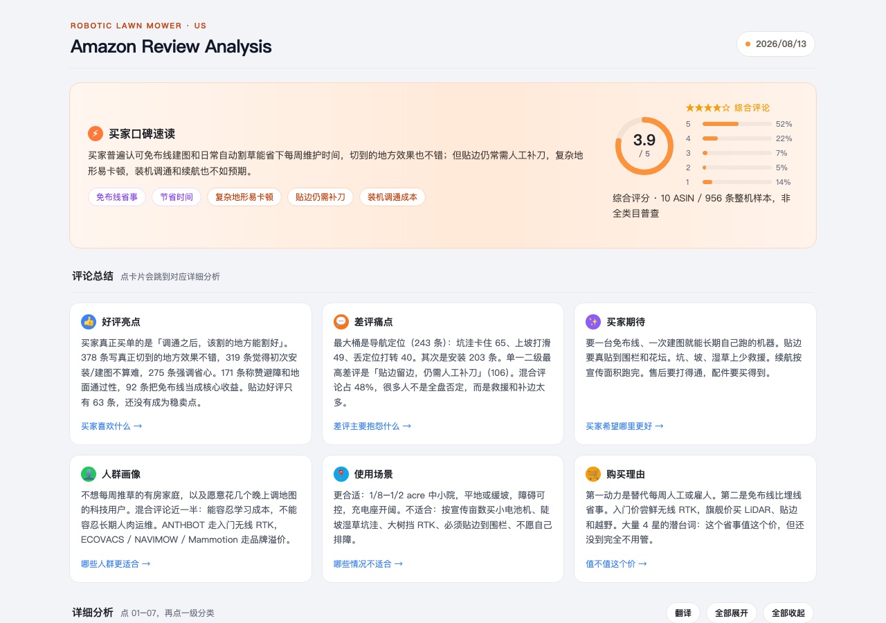The width and height of the screenshot is (886, 623).
Task: Click the 5-star 52% rating bar
Action: (739, 124)
